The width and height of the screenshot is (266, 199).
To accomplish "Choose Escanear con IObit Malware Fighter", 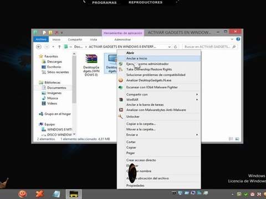I will [159, 87].
